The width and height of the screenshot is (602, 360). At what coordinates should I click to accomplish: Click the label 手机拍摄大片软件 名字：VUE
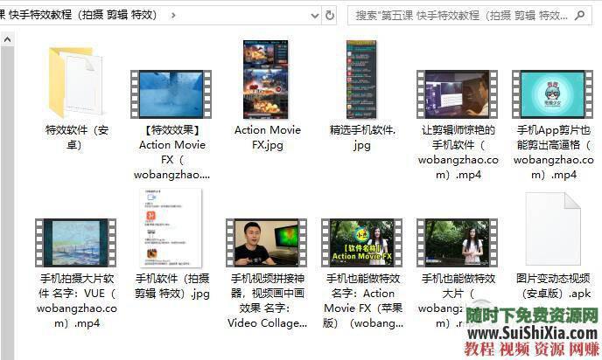click(77, 301)
